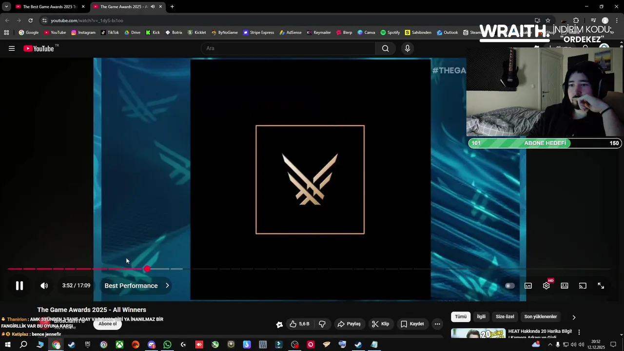Open Windows taskbar search

pyautogui.click(x=23, y=345)
